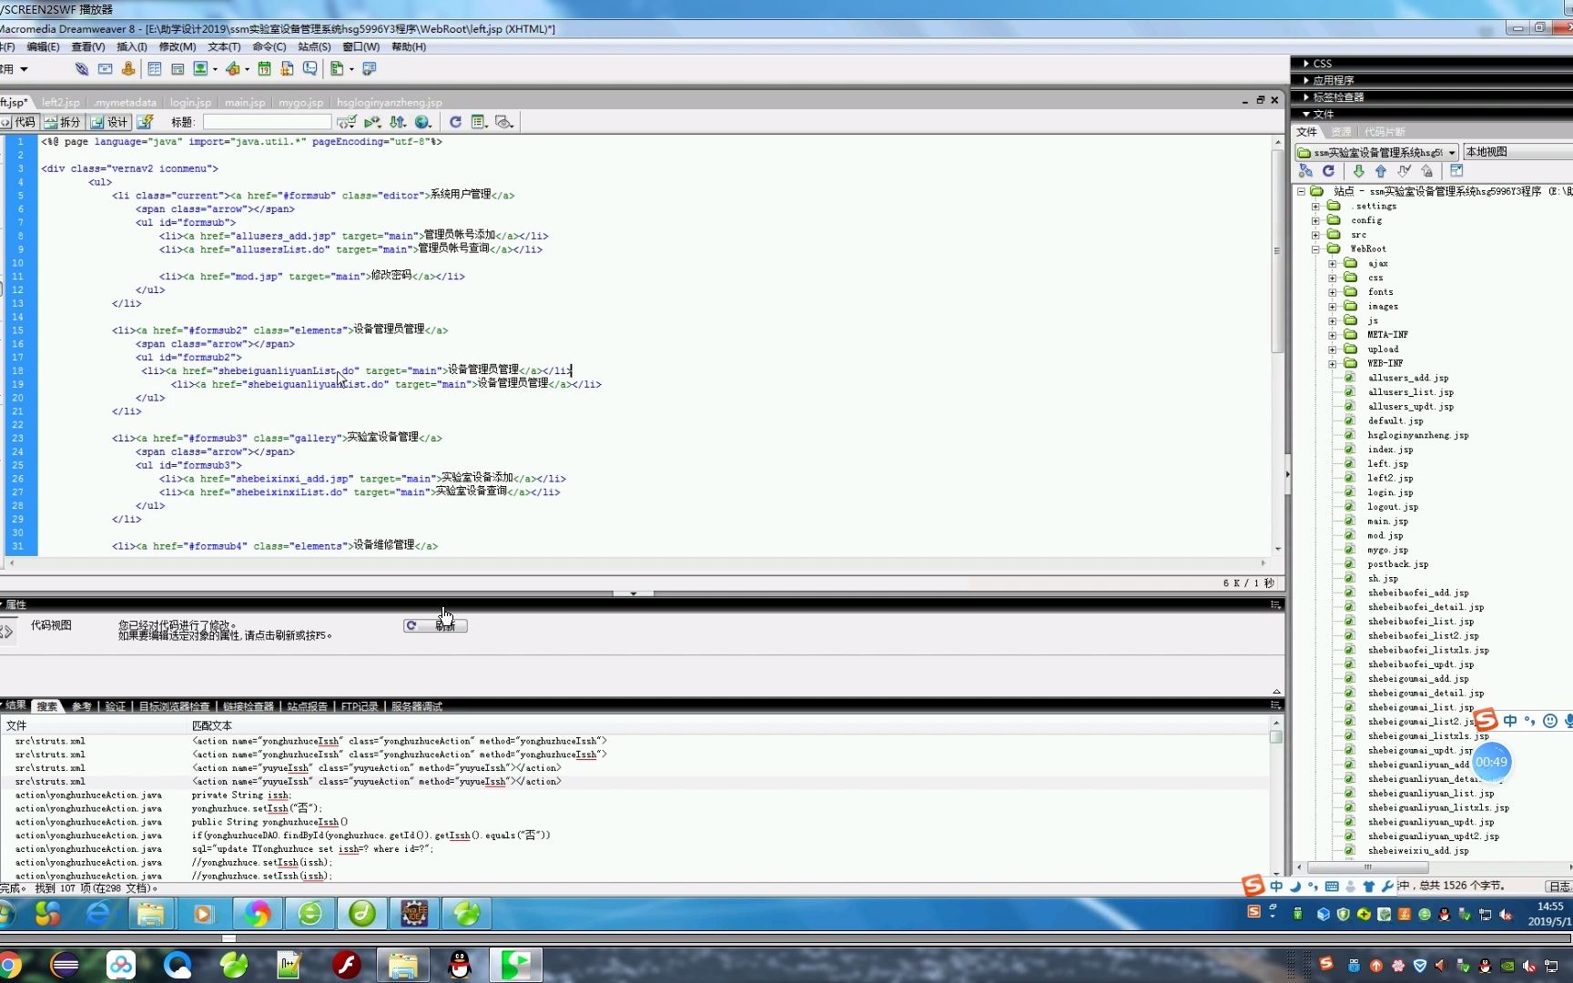Viewport: 1573px width, 983px height.
Task: Insert the date using calendar icon
Action: [265, 69]
